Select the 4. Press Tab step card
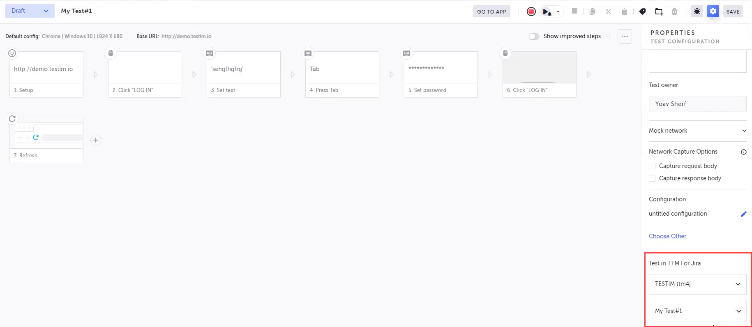The width and height of the screenshot is (752, 327). 342,74
